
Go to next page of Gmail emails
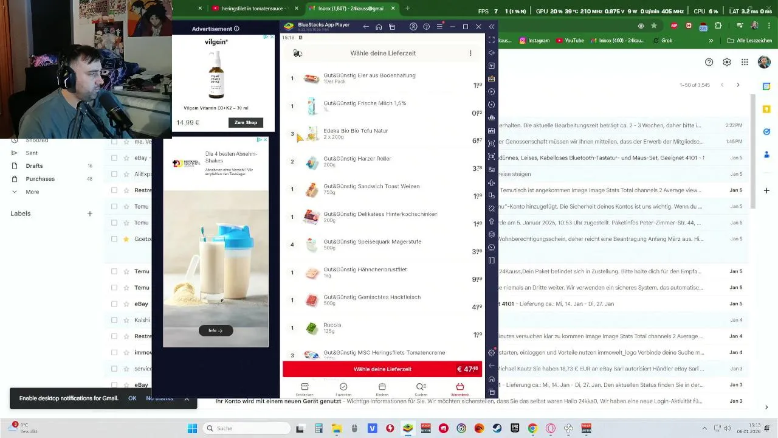click(738, 85)
